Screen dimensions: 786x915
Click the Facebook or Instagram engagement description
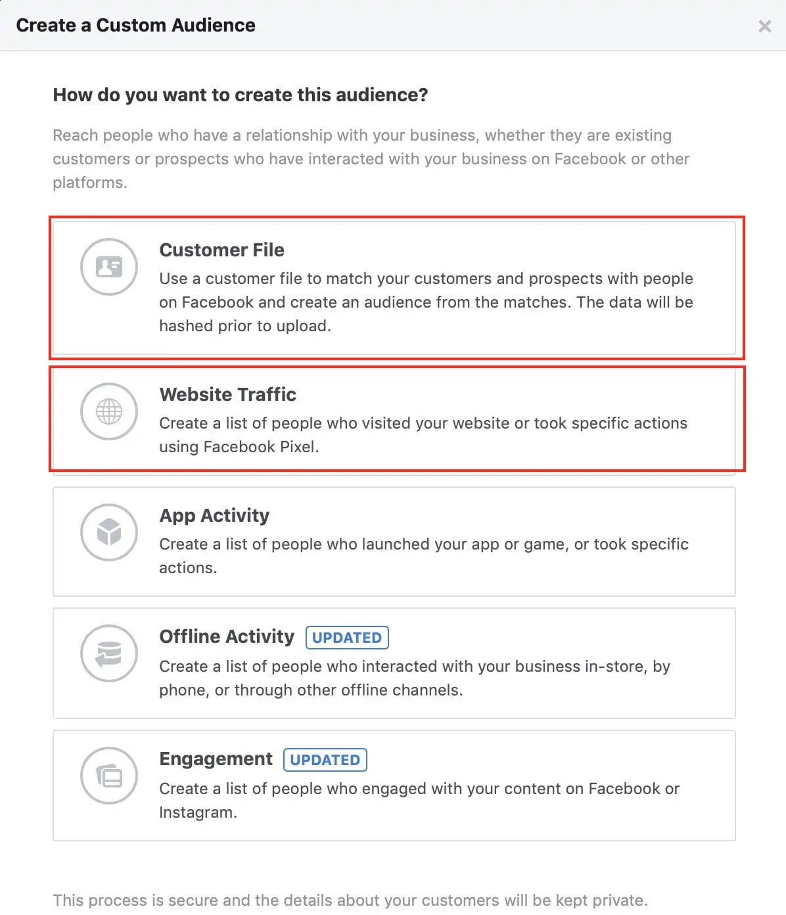(419, 801)
